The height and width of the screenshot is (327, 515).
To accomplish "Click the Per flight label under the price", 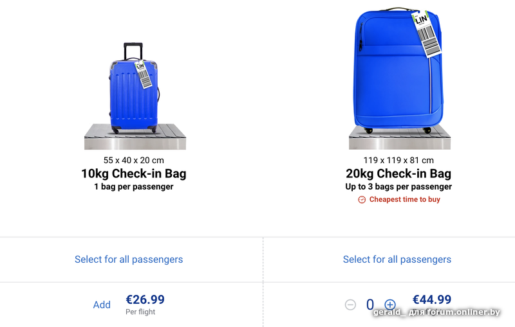I will (140, 312).
